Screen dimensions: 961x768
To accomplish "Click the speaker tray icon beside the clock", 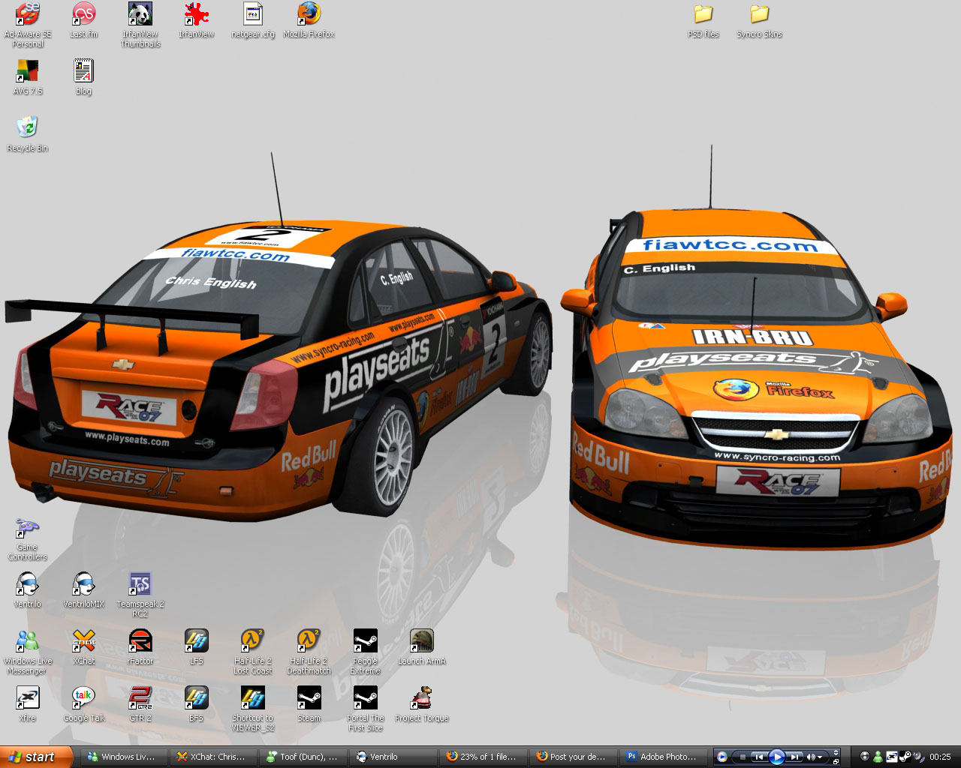I will pos(919,757).
